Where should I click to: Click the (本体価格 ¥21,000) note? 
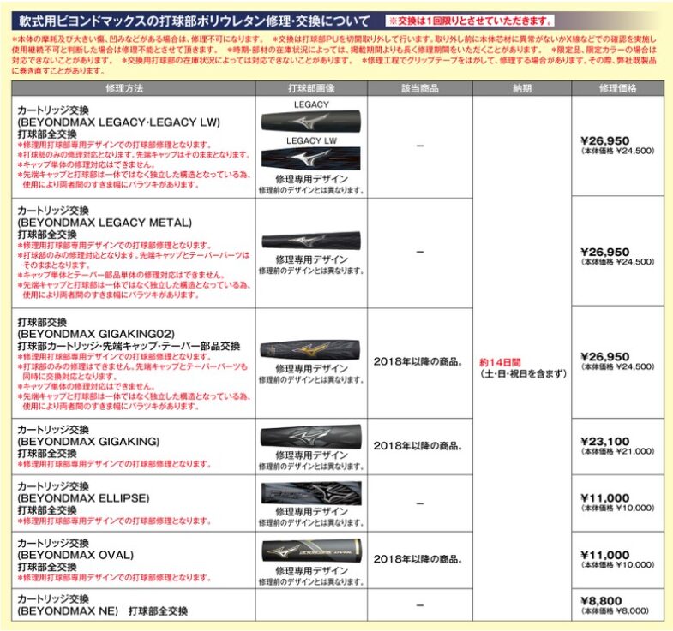point(617,451)
